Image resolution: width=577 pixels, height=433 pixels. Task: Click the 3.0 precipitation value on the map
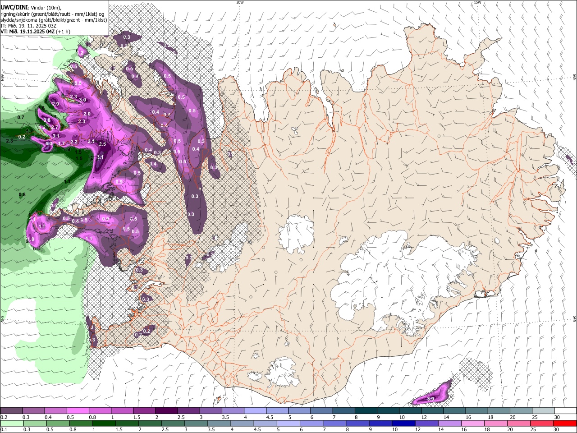click(x=82, y=100)
